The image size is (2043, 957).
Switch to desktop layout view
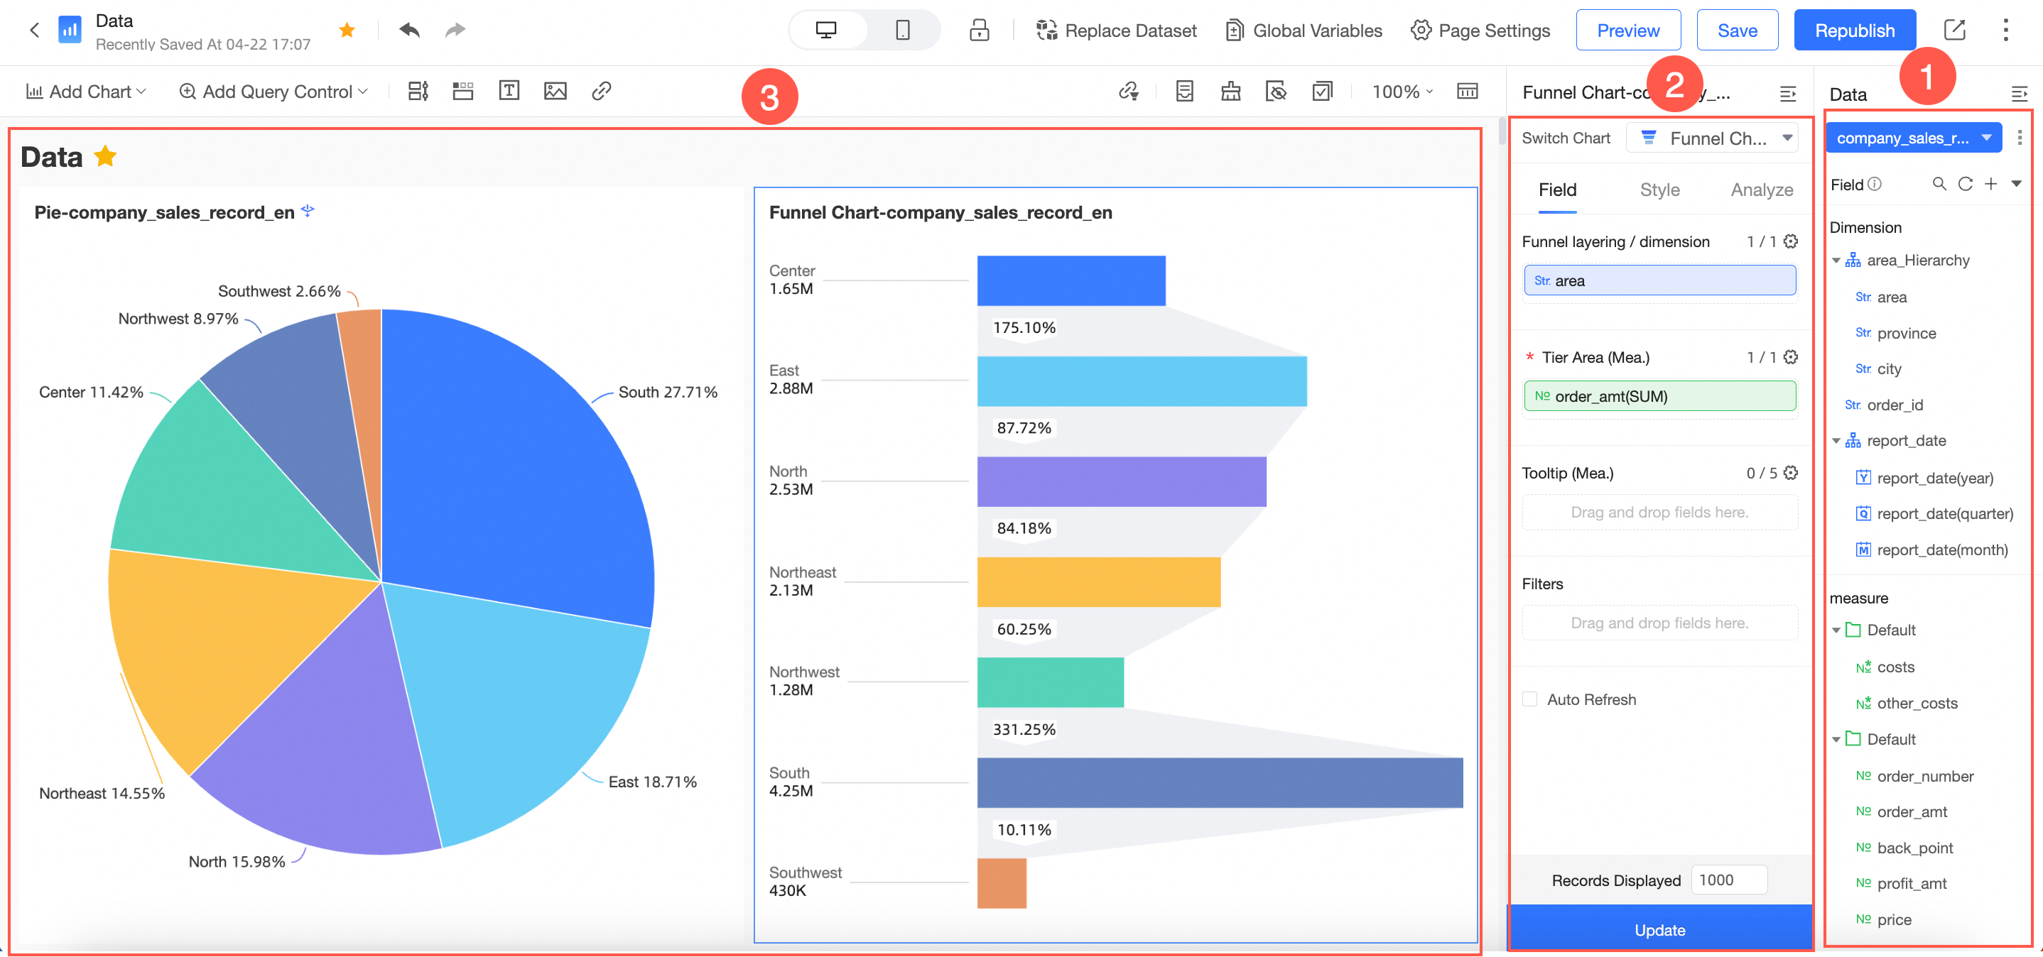826,30
